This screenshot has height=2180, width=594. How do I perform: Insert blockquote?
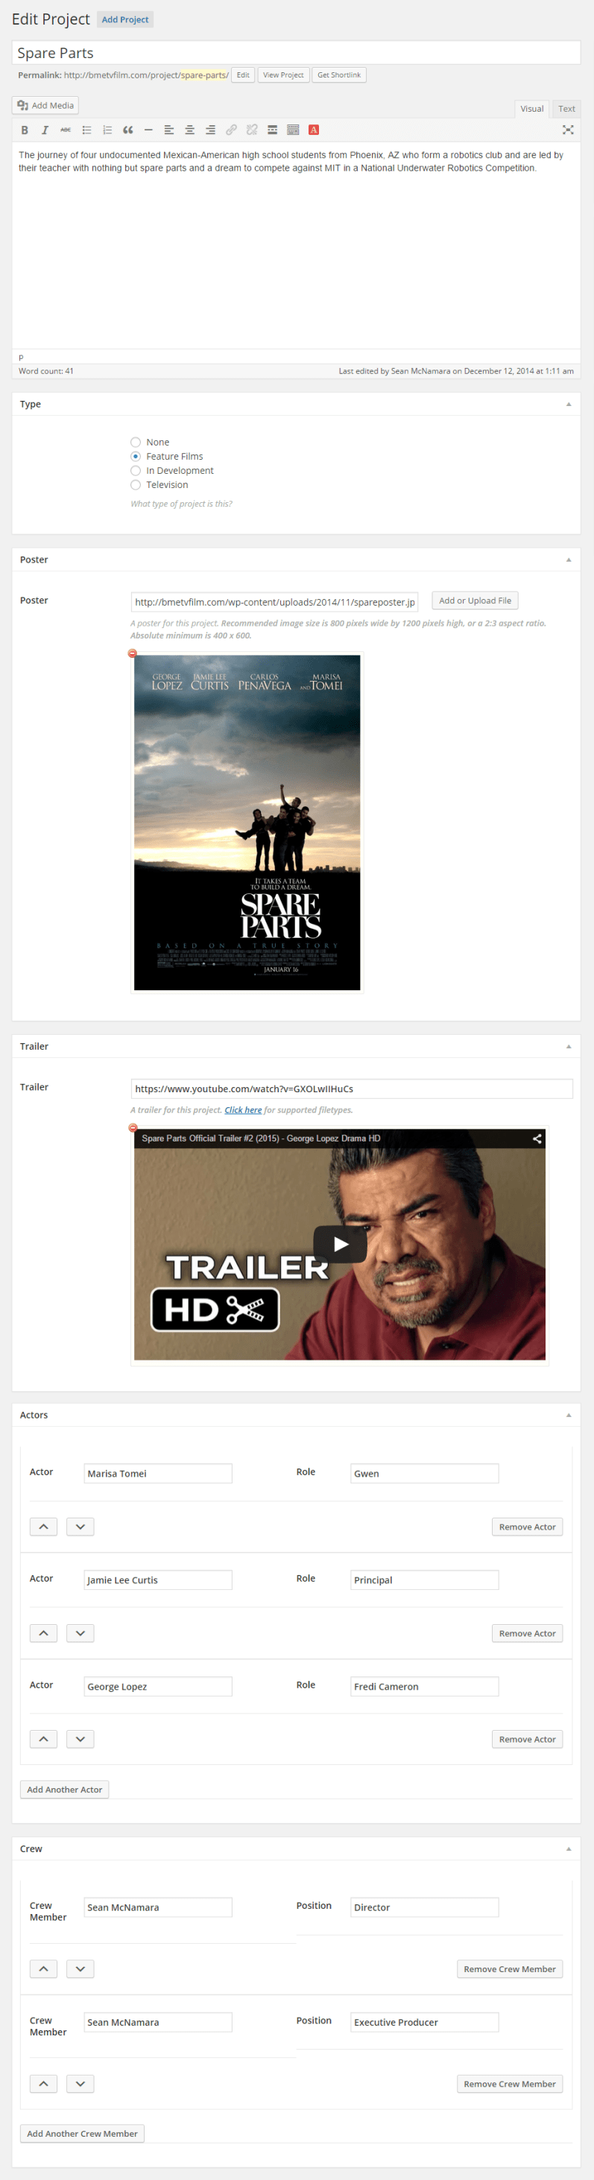pyautogui.click(x=127, y=130)
